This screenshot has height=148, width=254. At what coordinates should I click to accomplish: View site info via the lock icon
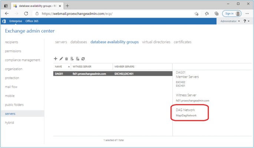37,14
